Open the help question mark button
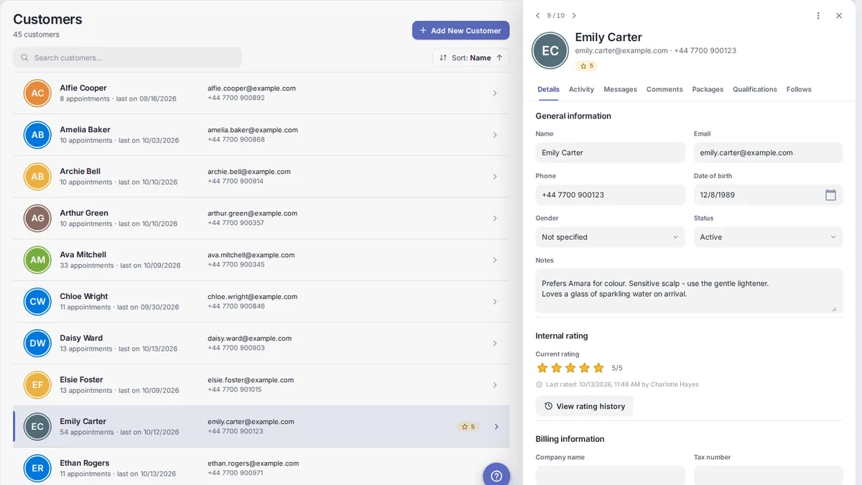Screen dimensions: 862x485 [496, 476]
